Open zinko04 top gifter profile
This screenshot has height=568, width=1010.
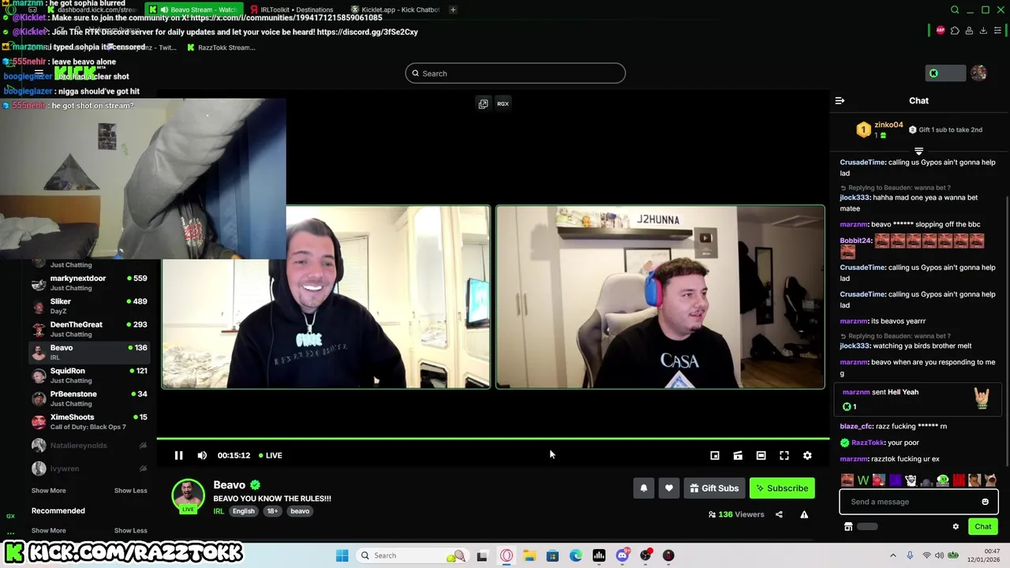pos(888,125)
